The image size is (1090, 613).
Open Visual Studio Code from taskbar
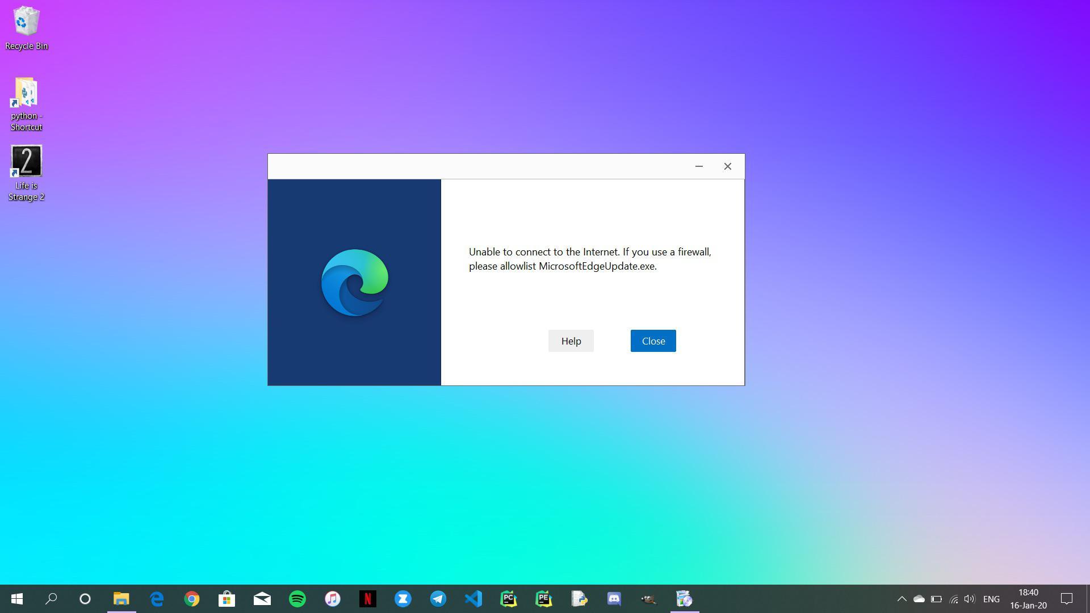[x=473, y=599]
